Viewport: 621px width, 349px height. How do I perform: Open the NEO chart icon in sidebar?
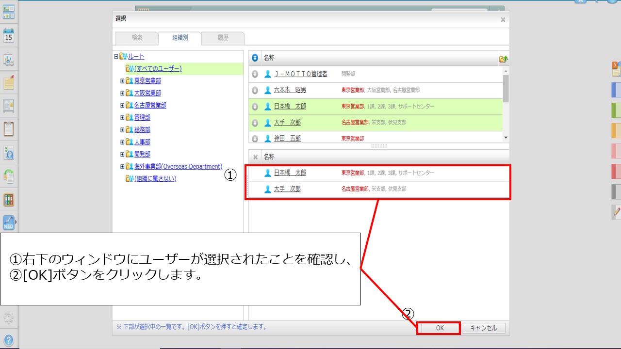[x=9, y=222]
